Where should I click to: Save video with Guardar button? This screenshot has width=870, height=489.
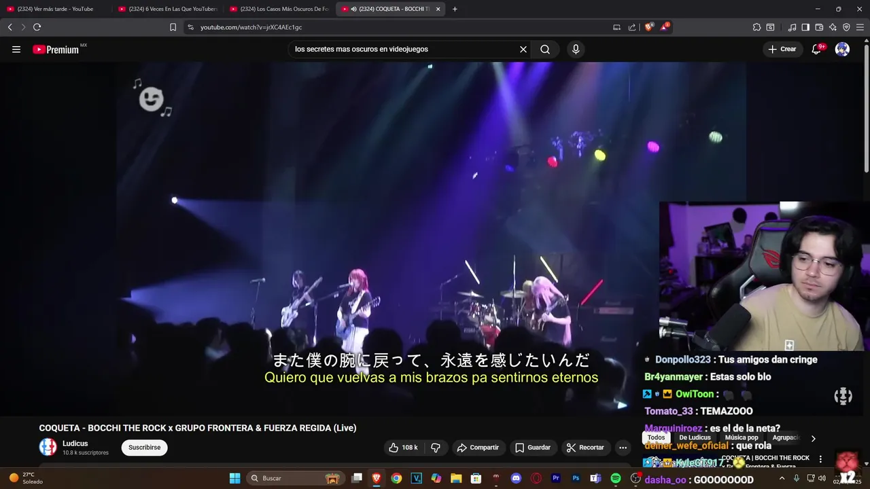[x=533, y=448]
